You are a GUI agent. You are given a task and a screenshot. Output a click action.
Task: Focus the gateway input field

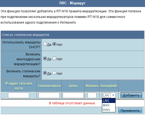(x=73, y=95)
